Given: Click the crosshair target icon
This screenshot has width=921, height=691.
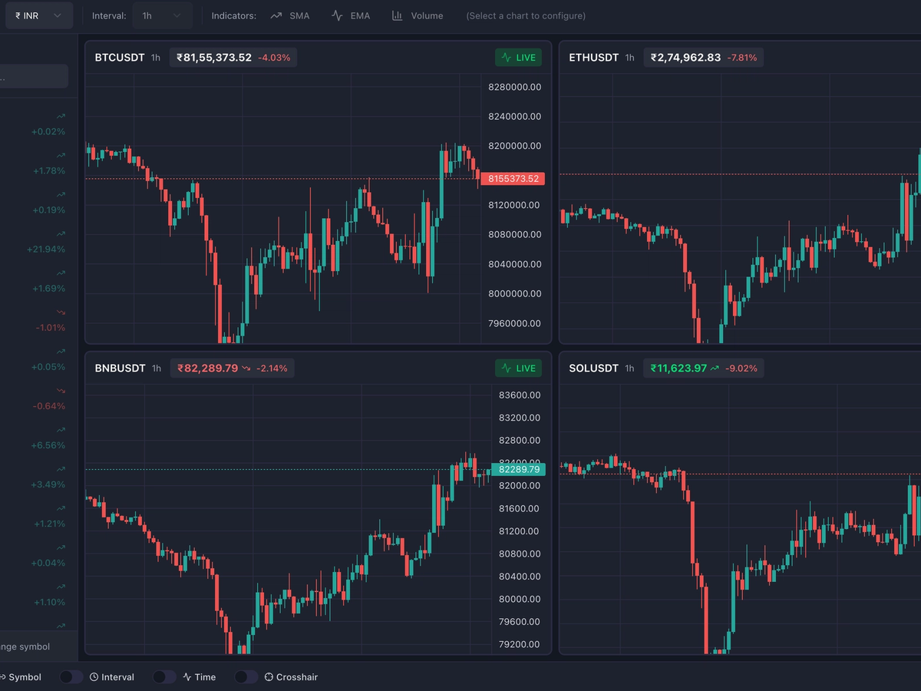Looking at the screenshot, I should tap(269, 677).
